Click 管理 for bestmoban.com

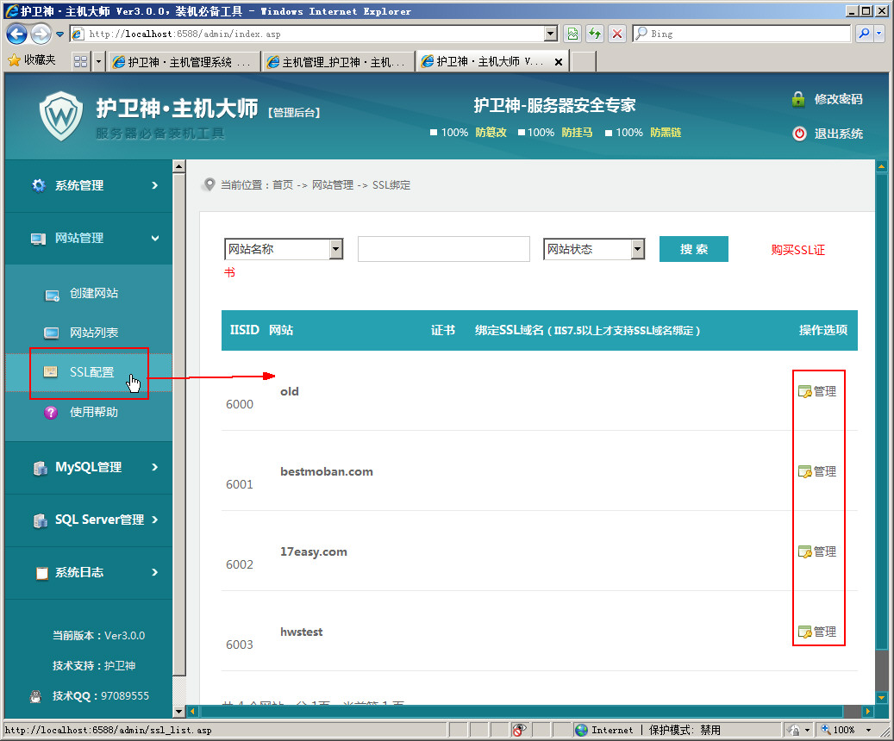tap(817, 472)
